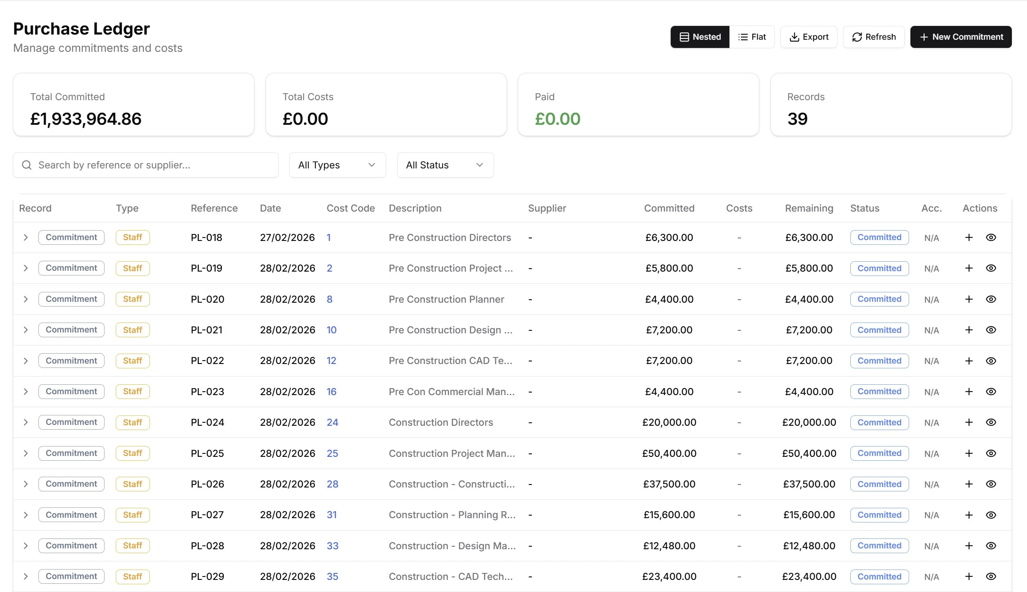Select the Status column header
This screenshot has width=1027, height=592.
click(x=865, y=208)
